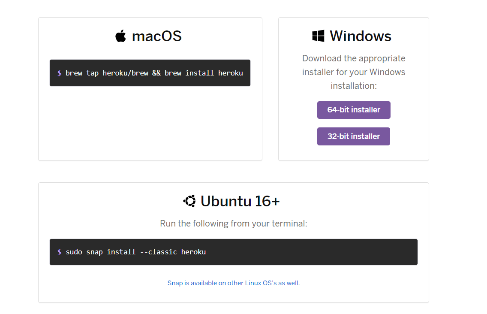Viewport: 487px width, 314px height.
Task: Click 'Run the following from your terminal' text
Action: tap(234, 223)
